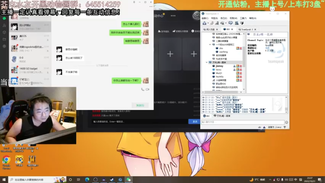Open the green chat icon in the WeChat sidebar

pyautogui.click(x=4, y=18)
